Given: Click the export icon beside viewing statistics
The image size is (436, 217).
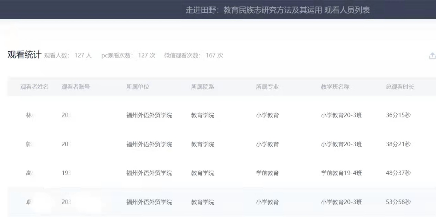Looking at the screenshot, I should pos(433,56).
